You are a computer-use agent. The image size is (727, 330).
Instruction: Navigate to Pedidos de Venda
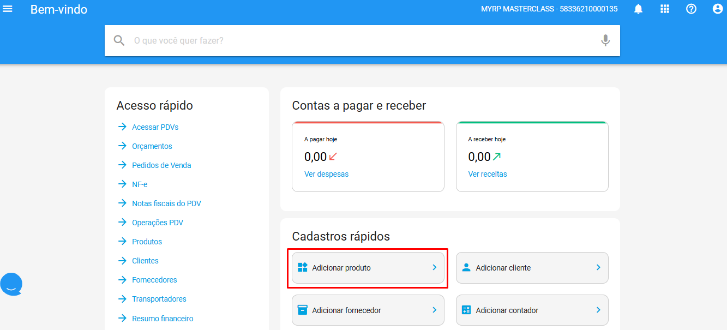pos(161,165)
